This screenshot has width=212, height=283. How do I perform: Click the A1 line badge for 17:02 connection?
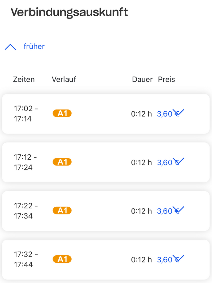tap(62, 114)
